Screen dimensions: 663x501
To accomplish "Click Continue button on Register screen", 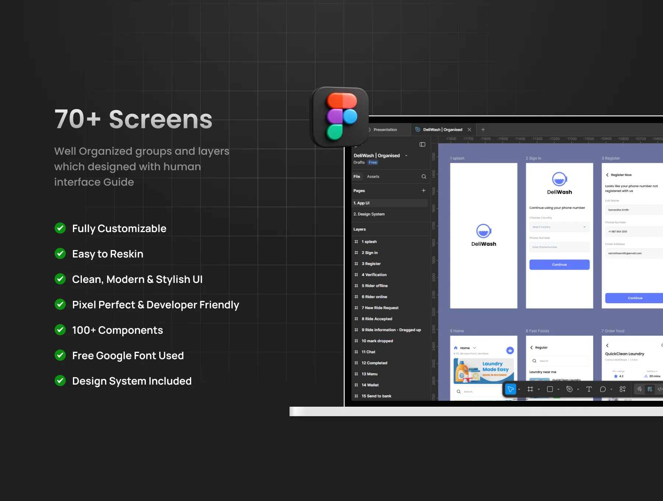I will 634,298.
